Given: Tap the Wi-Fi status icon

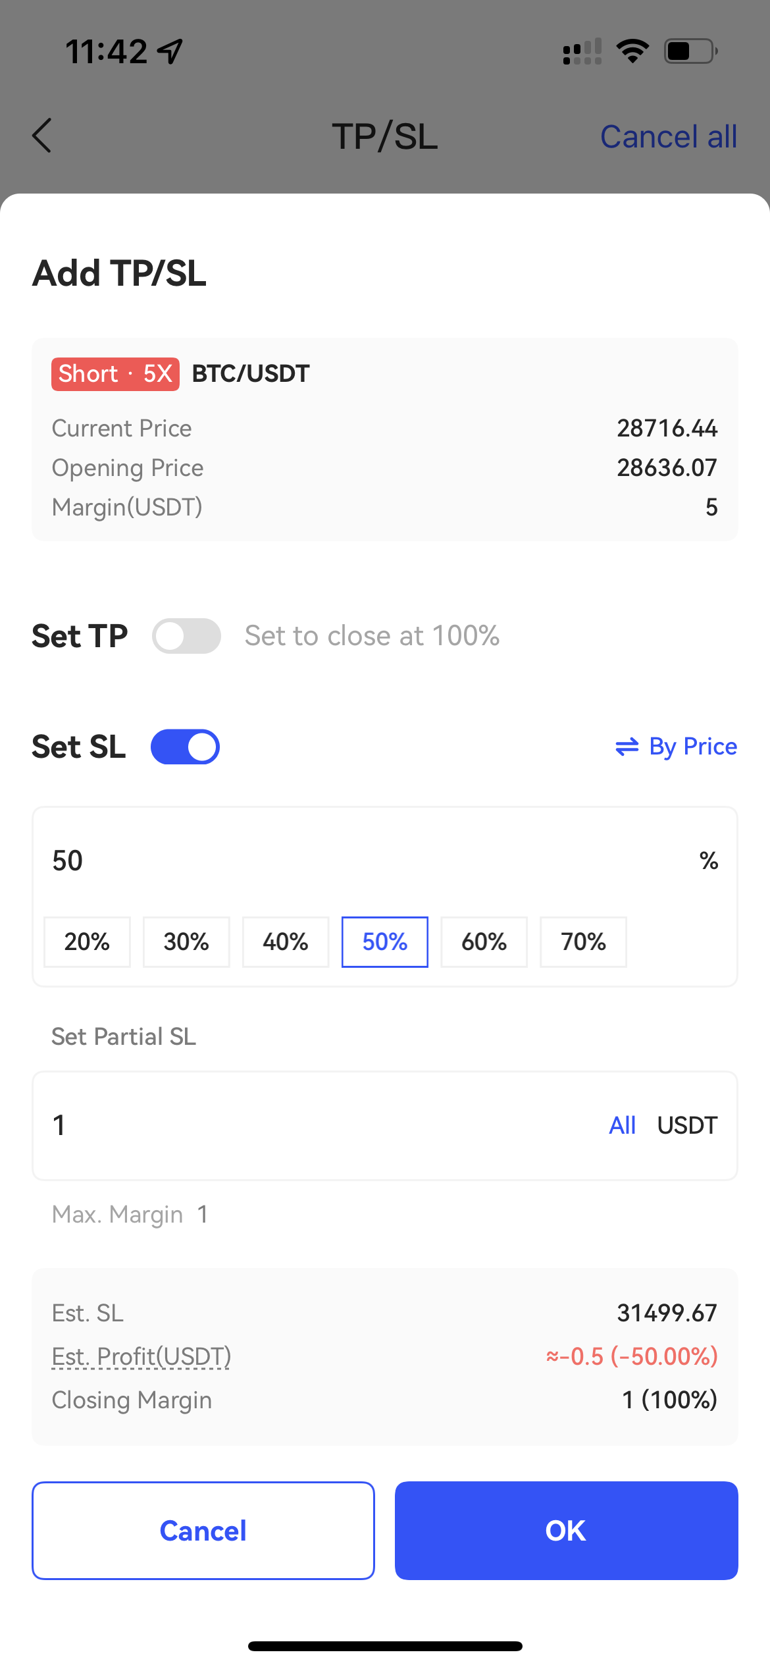Looking at the screenshot, I should point(632,51).
